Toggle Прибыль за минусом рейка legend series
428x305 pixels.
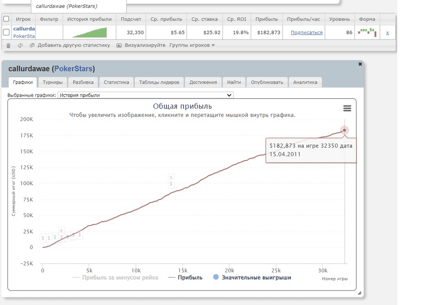(x=115, y=277)
